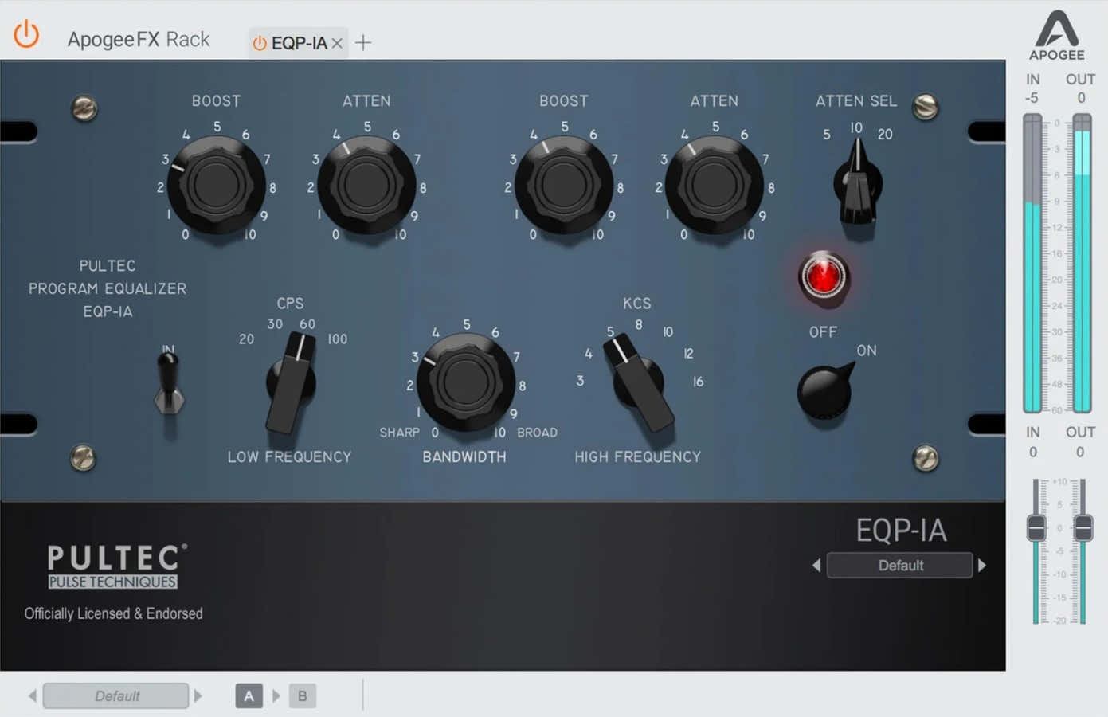Click the low frequency BOOST knob

(216, 185)
